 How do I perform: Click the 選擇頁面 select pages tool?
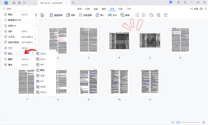point(56,15)
